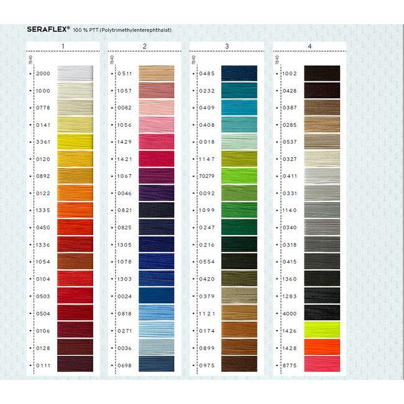Choose the neon pink 8775 swatch
404x404 pixels.
[321, 364]
